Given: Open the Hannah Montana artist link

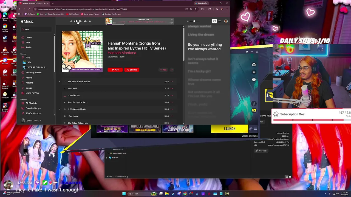Looking at the screenshot, I should pos(122,53).
